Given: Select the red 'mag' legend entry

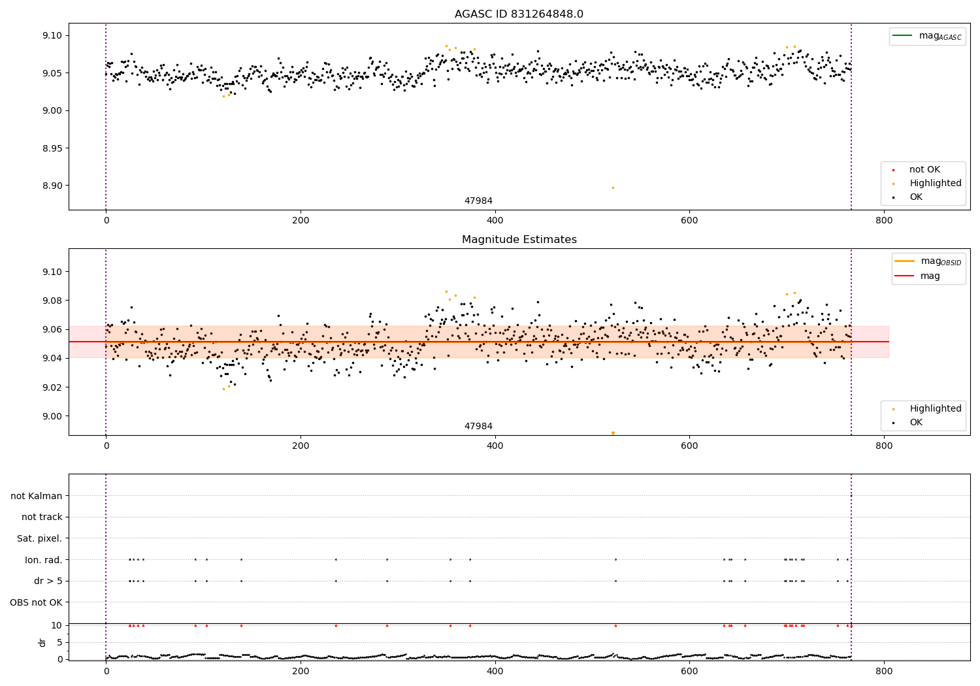Looking at the screenshot, I should click(918, 276).
